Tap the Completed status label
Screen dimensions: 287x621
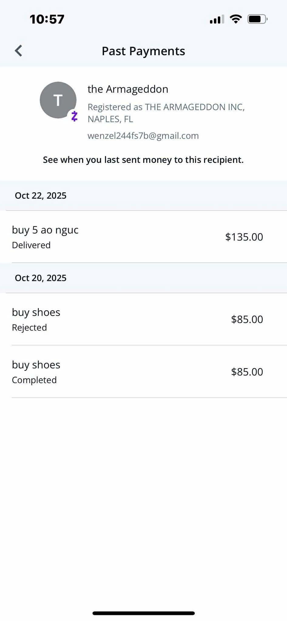(34, 380)
